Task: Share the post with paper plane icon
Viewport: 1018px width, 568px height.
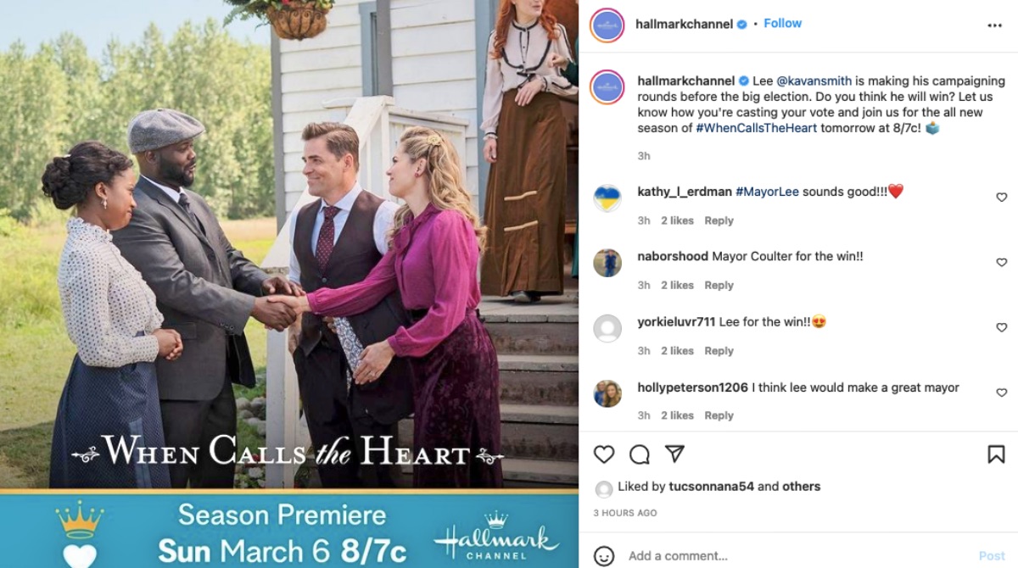Action: (x=674, y=454)
